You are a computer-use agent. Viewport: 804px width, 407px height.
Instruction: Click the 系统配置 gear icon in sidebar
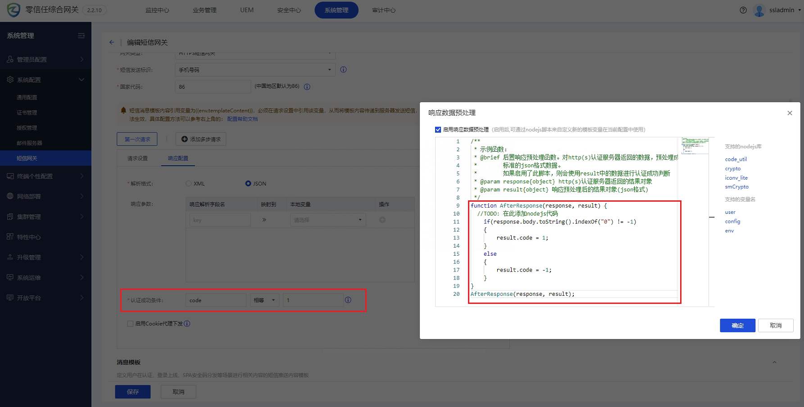[10, 79]
